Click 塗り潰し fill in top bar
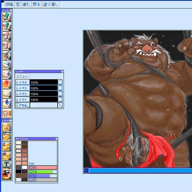This screenshot has height=192, width=192. pyautogui.click(x=51, y=5)
